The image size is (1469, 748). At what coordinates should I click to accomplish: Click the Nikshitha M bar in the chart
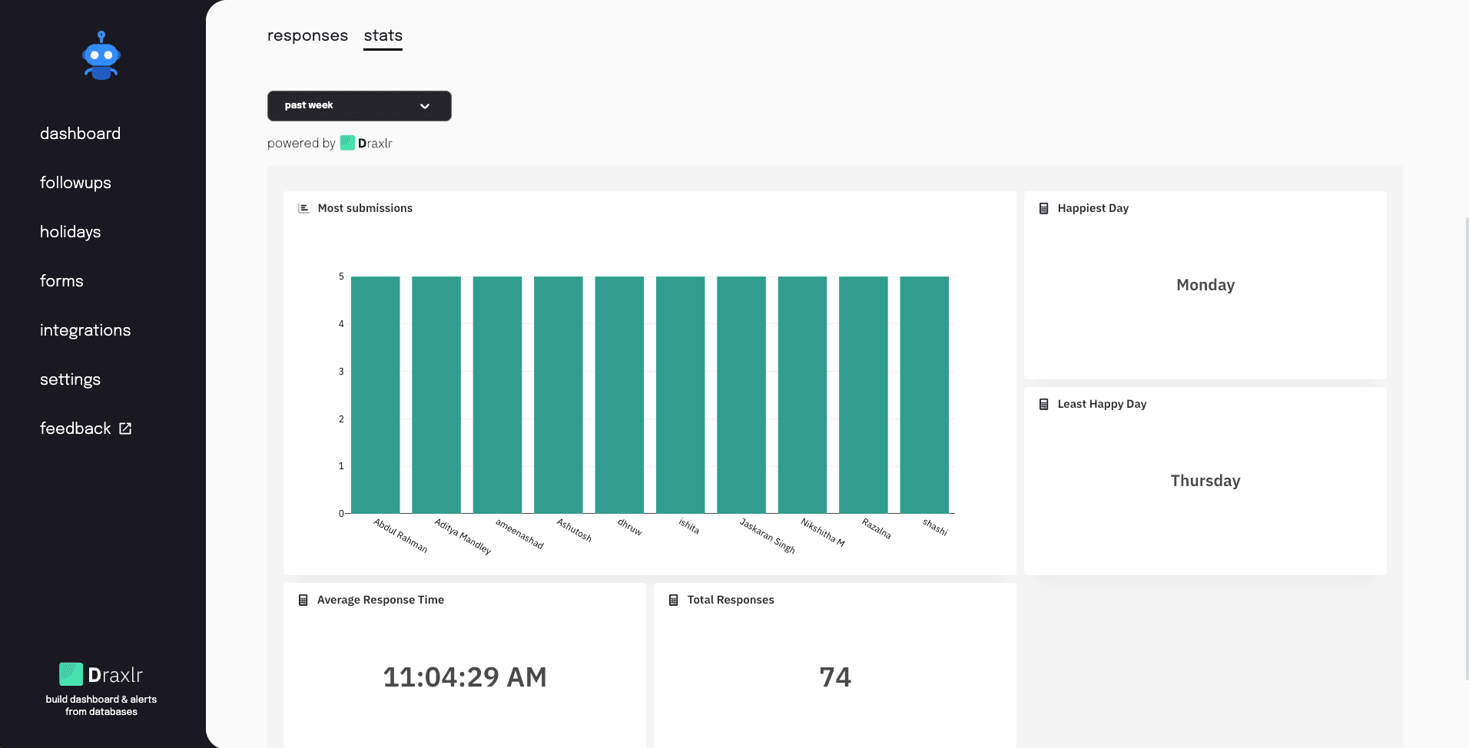click(x=803, y=395)
